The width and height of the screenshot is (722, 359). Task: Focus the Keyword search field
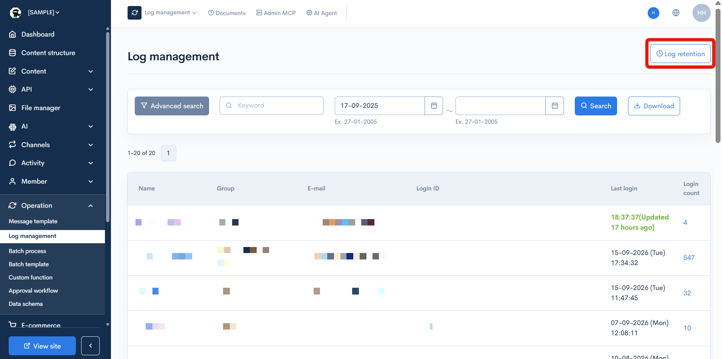[x=272, y=106]
